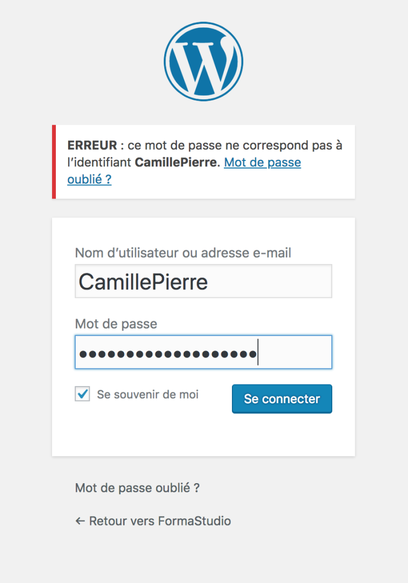Click the first masked dot in password field

tap(83, 354)
